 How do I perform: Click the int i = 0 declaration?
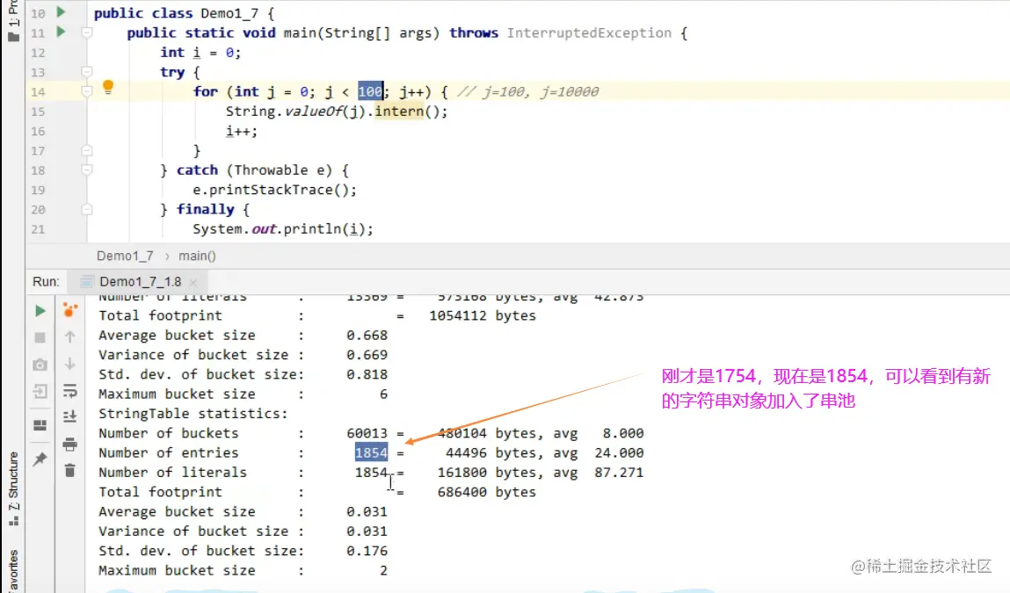200,53
